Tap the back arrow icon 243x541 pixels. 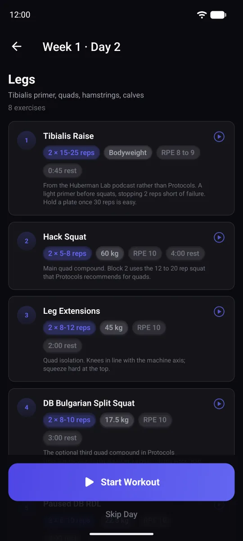pos(17,46)
